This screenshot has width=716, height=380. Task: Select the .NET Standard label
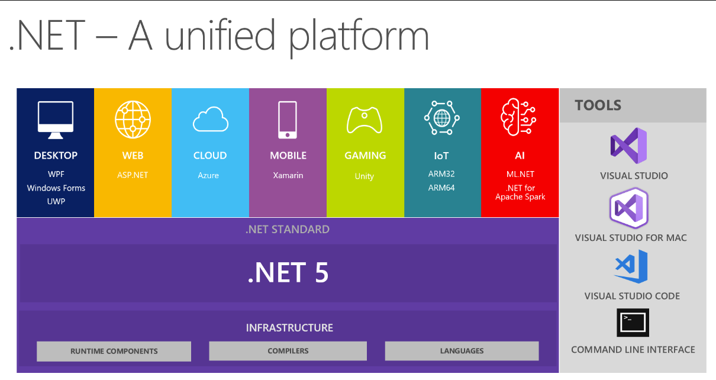[x=288, y=230]
